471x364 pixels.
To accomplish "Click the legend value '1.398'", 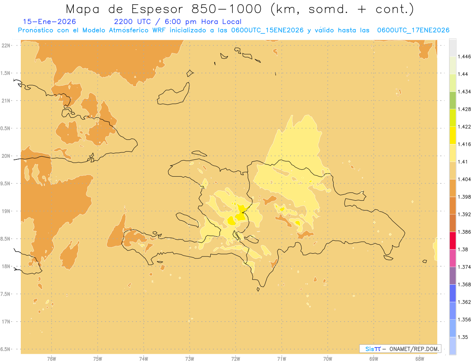I will pos(464,197).
